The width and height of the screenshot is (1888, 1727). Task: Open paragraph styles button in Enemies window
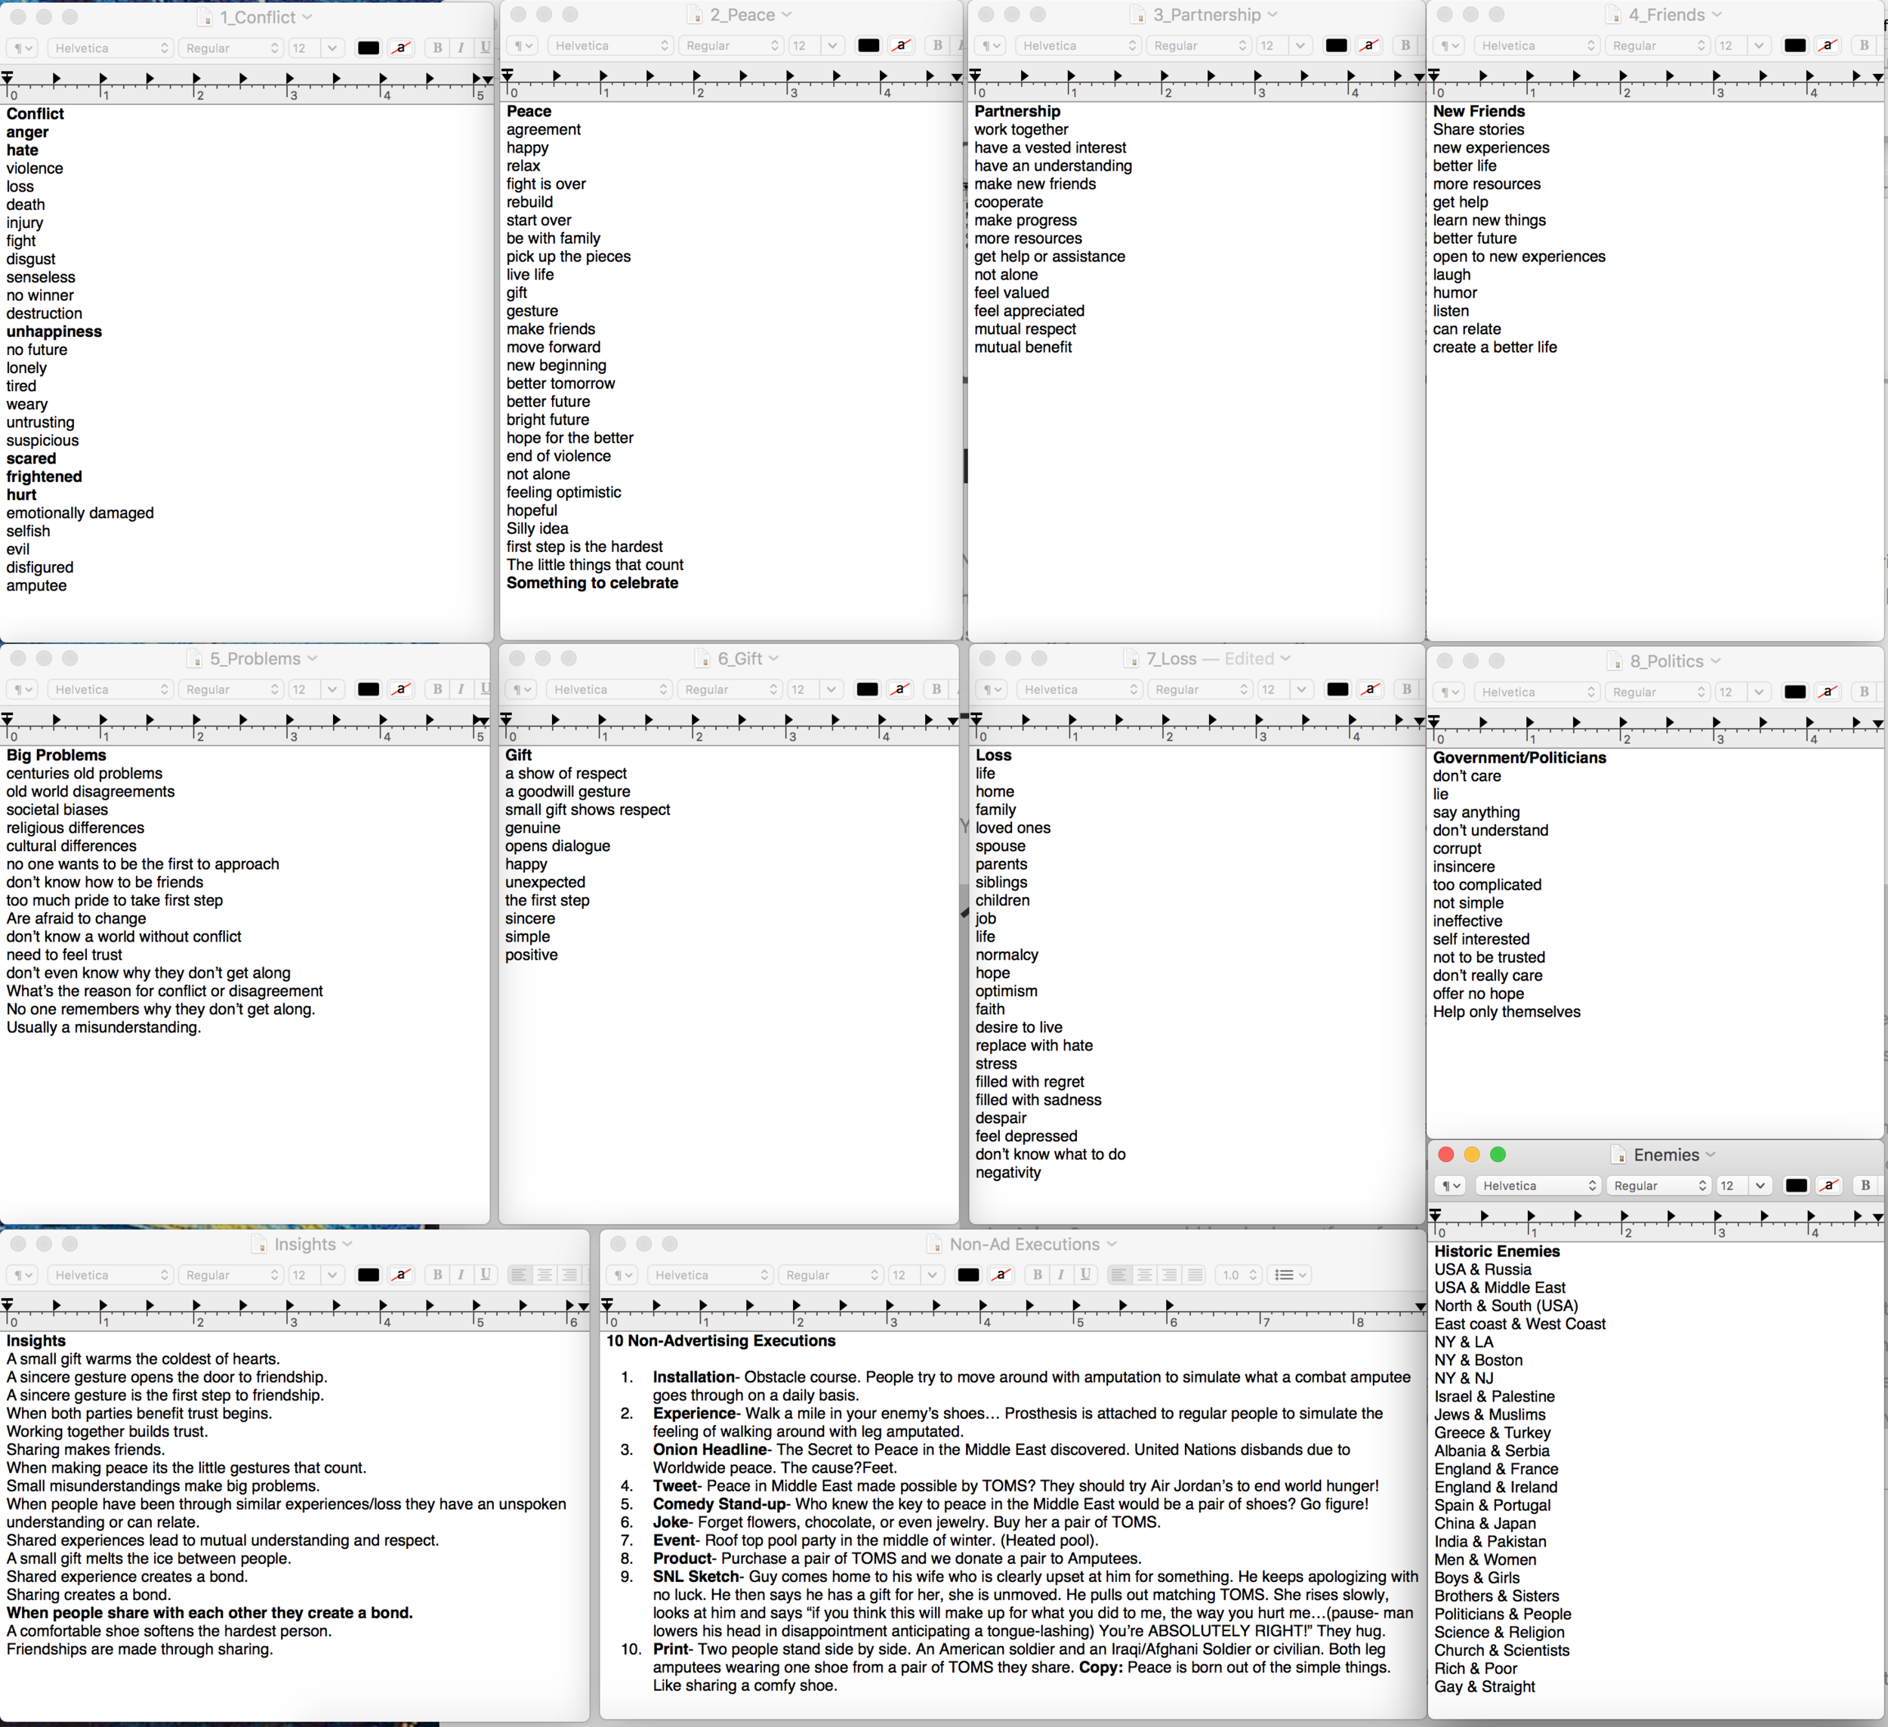(x=1450, y=1186)
